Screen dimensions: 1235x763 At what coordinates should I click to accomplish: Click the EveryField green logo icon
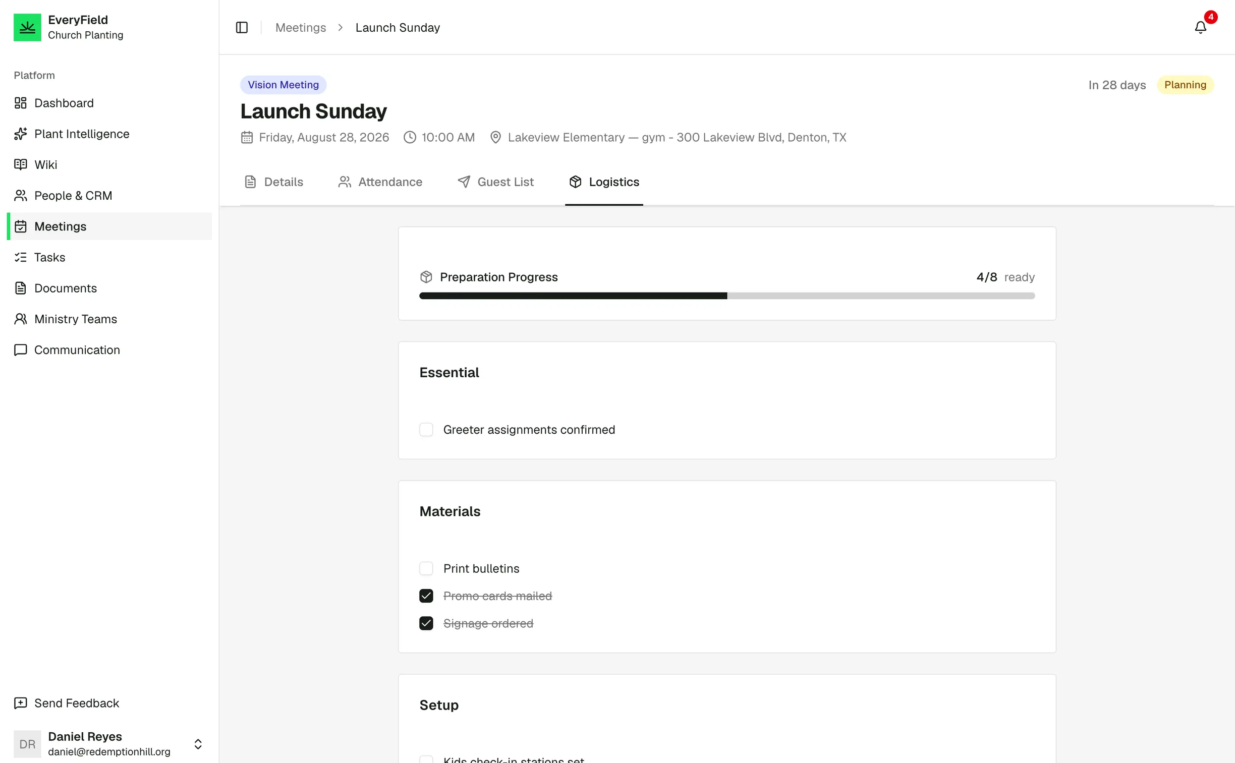[27, 27]
